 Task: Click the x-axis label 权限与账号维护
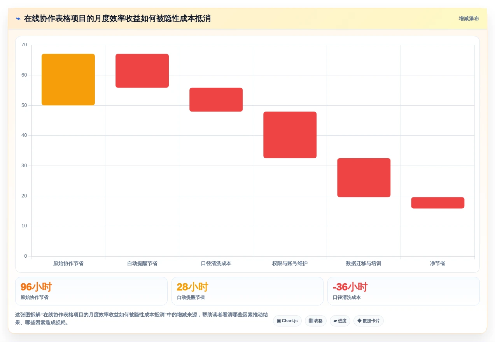290,263
